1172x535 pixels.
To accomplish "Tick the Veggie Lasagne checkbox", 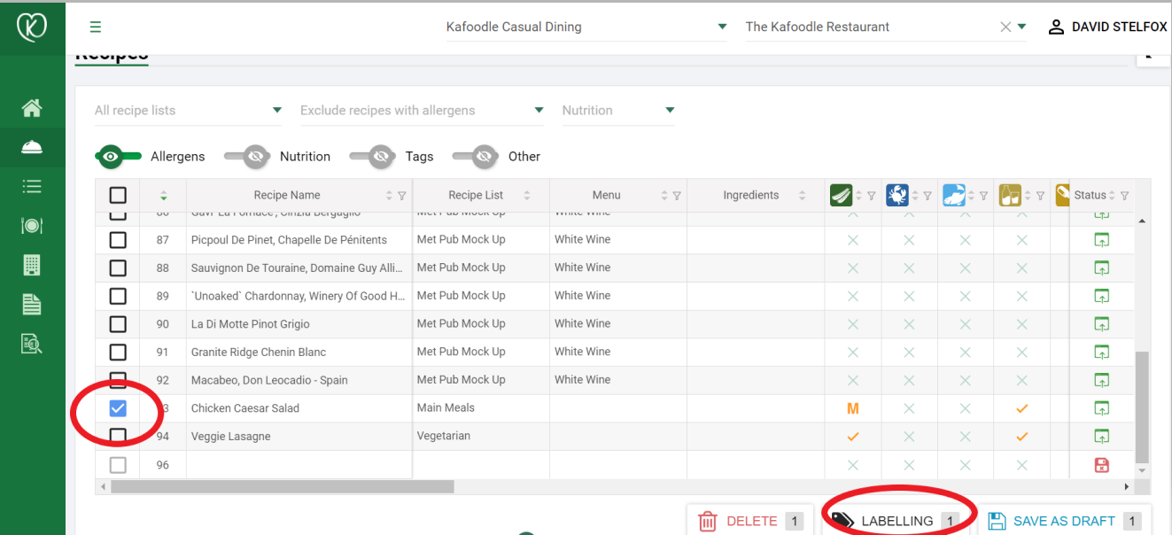I will [118, 437].
